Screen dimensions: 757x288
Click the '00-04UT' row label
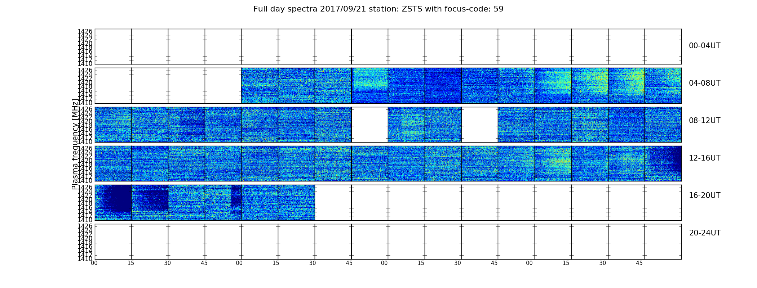(704, 46)
